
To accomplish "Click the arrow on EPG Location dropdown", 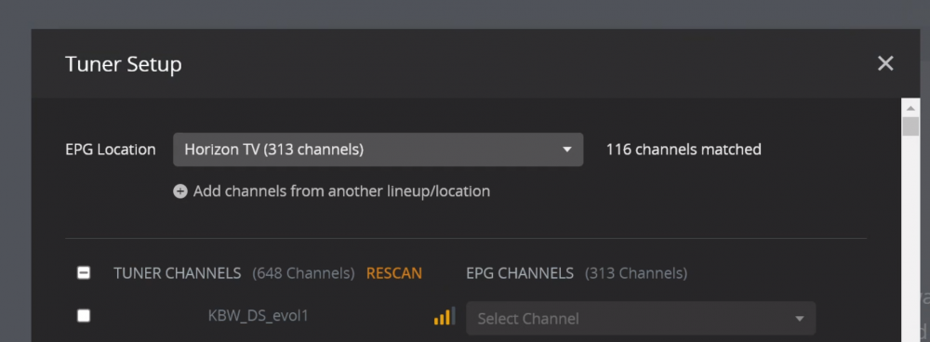I will pyautogui.click(x=567, y=150).
